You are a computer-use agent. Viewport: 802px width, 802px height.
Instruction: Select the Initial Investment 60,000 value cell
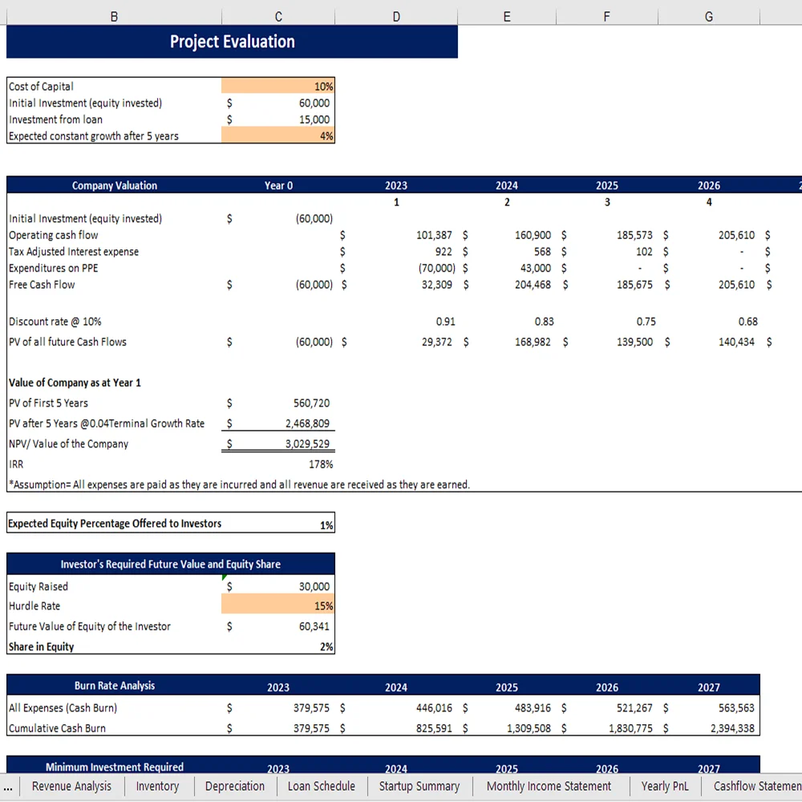click(x=278, y=103)
